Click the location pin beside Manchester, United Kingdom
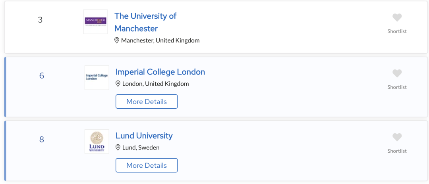 coord(117,40)
